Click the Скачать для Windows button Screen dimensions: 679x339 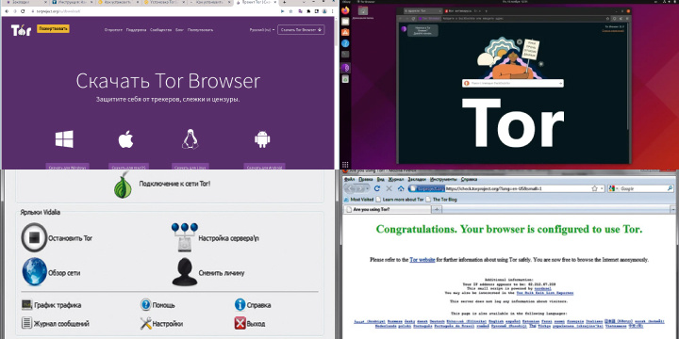68,167
